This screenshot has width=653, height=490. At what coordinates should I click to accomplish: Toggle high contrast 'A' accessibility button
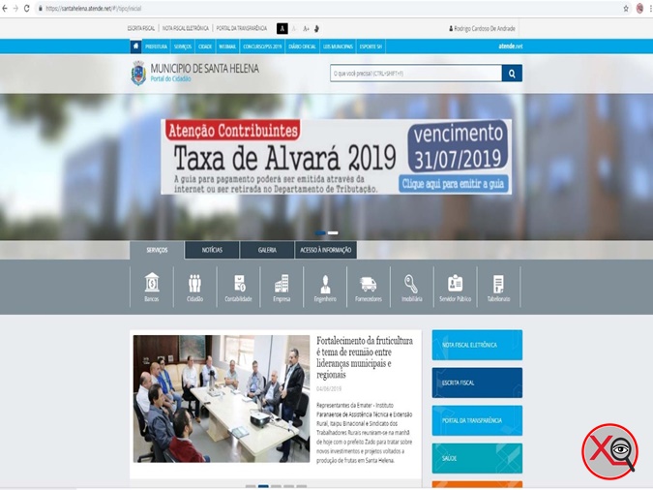(282, 29)
